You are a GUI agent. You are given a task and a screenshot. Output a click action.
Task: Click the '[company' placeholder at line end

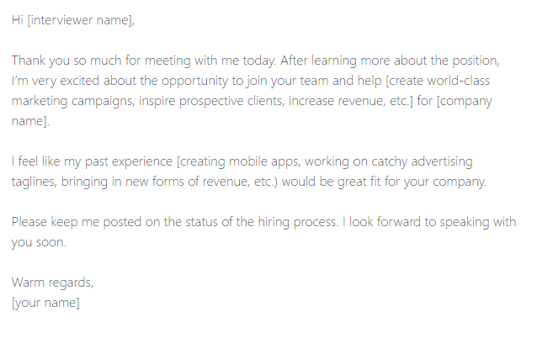tap(465, 101)
